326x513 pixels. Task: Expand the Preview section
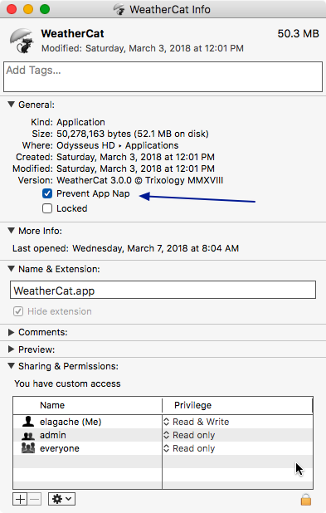coord(11,349)
